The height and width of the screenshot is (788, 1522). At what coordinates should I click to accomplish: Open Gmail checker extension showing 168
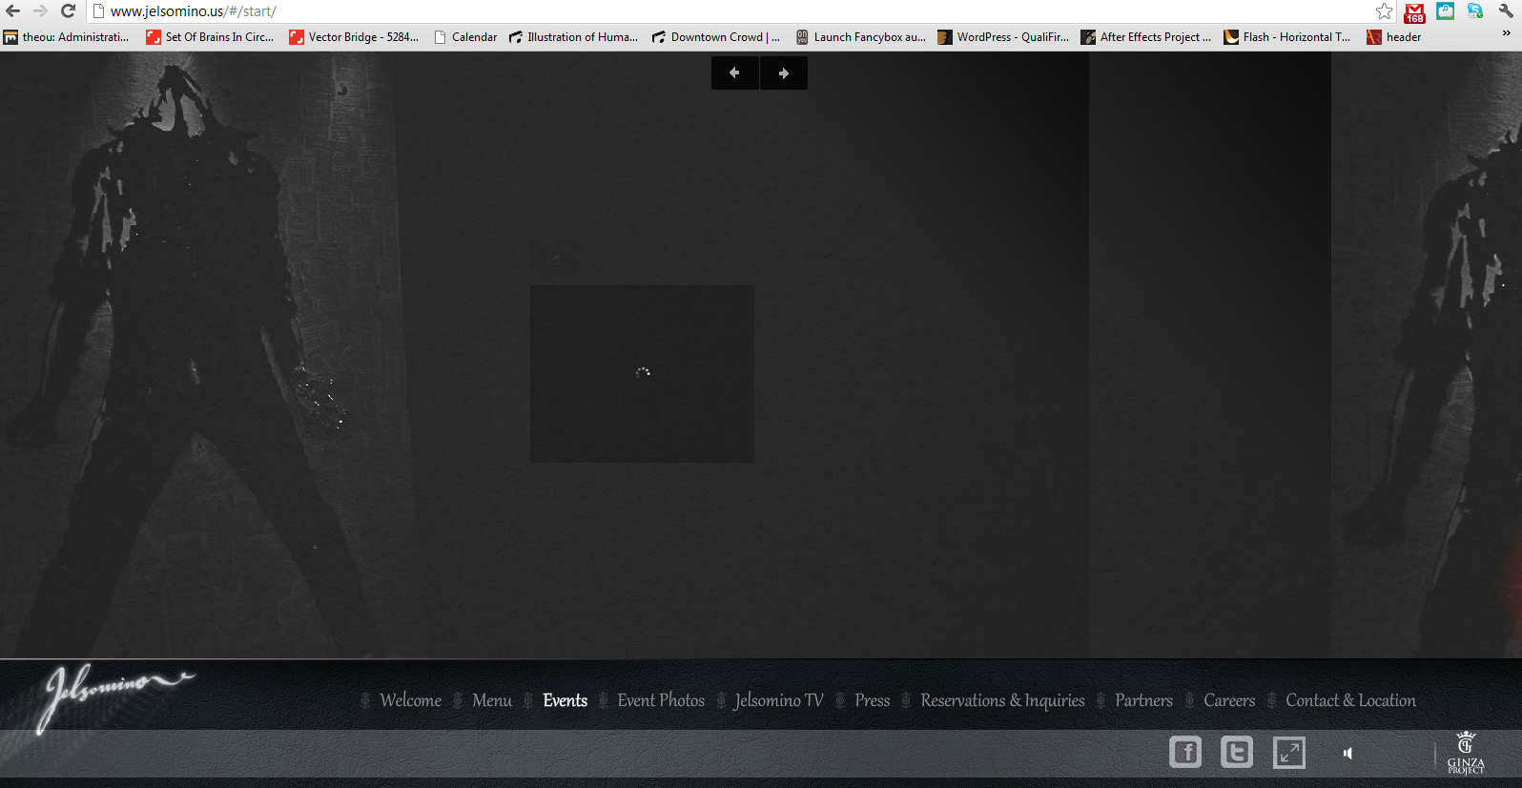point(1415,12)
